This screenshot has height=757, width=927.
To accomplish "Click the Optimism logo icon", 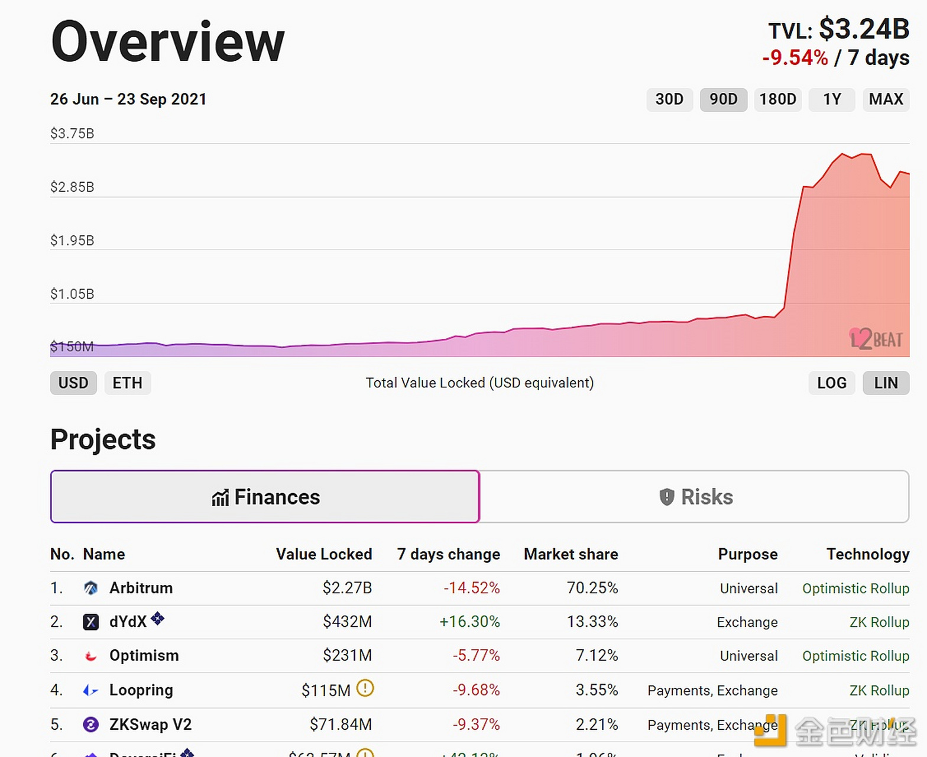I will tap(90, 656).
